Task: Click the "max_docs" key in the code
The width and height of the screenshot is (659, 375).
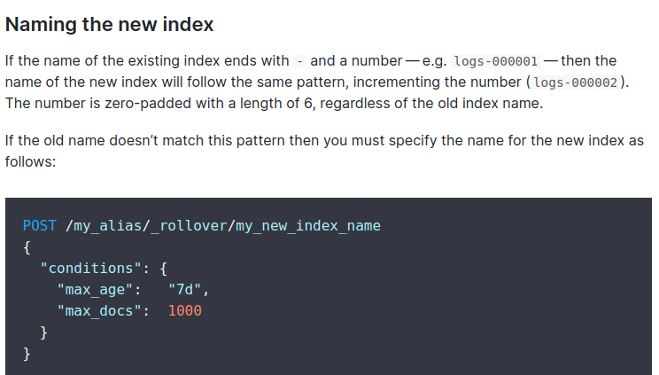Action: pos(99,311)
